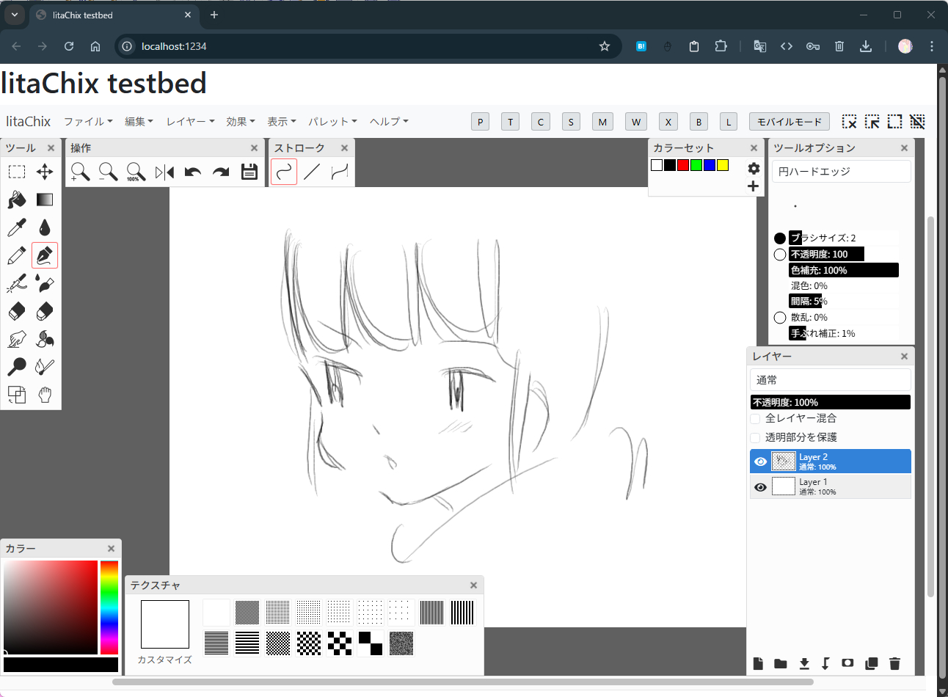Choose the hand pan tool
Image resolution: width=948 pixels, height=697 pixels.
click(x=45, y=395)
